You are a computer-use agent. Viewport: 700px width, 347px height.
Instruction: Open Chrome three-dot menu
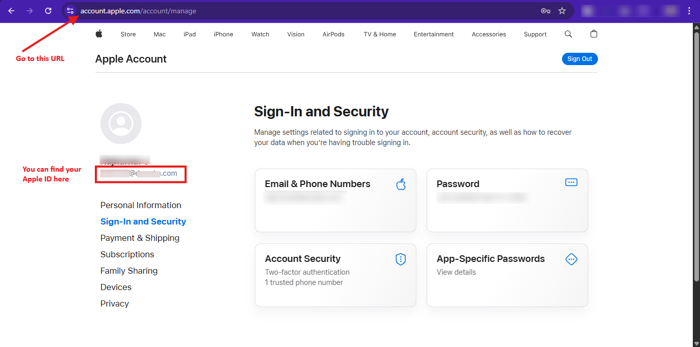pyautogui.click(x=689, y=11)
